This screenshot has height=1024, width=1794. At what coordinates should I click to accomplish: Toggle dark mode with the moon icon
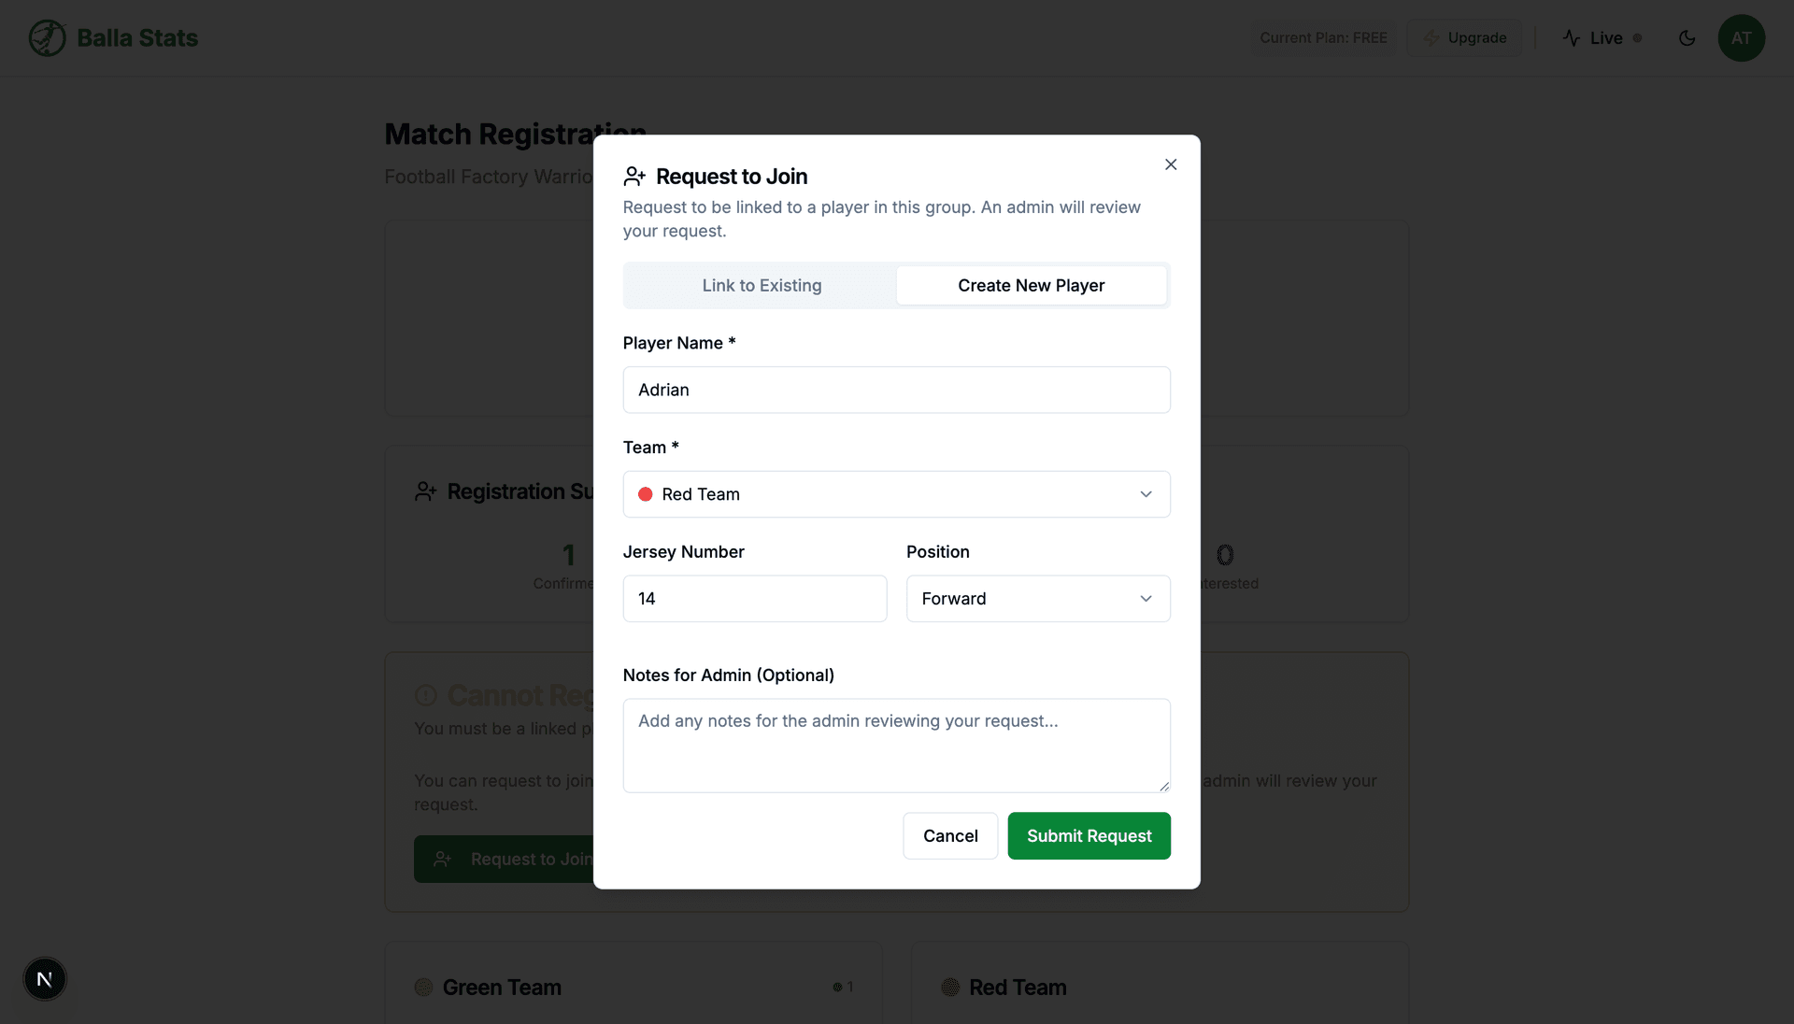tap(1687, 38)
